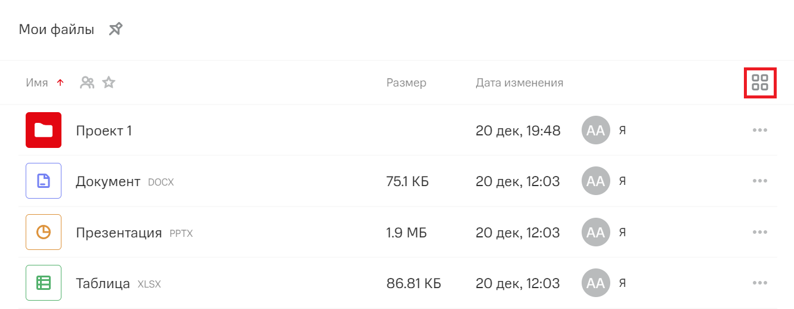Open the red Проект 1 folder icon
This screenshot has width=794, height=309.
[44, 130]
